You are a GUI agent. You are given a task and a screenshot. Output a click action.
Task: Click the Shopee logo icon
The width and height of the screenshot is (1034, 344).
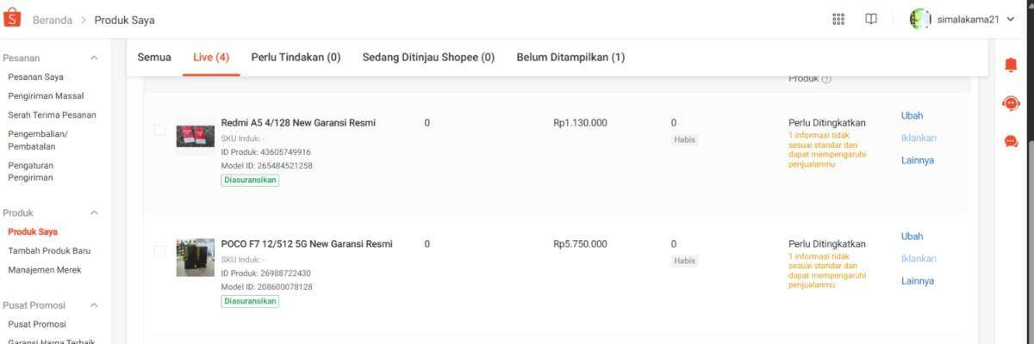(12, 19)
